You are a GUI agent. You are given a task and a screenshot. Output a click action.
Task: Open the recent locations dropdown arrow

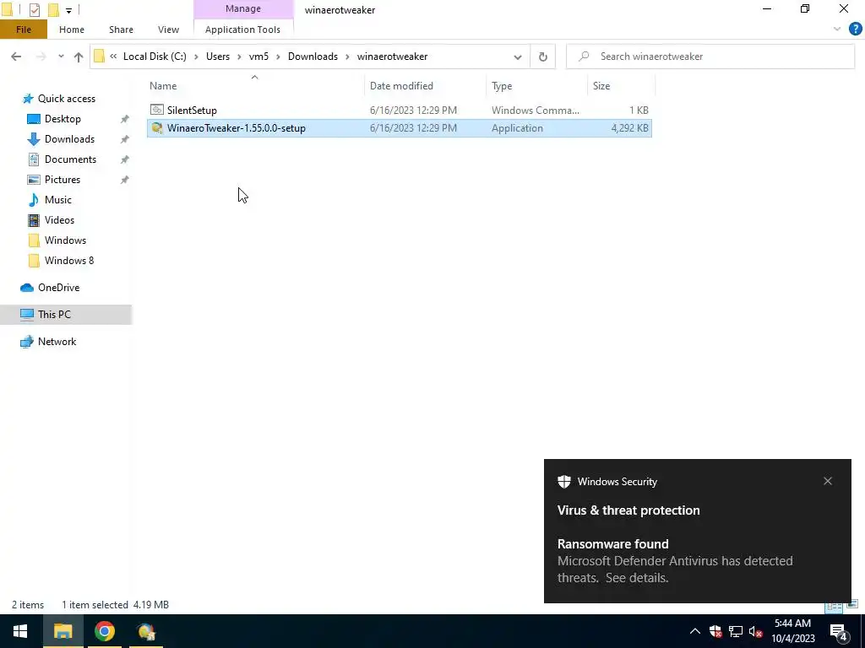pyautogui.click(x=61, y=57)
